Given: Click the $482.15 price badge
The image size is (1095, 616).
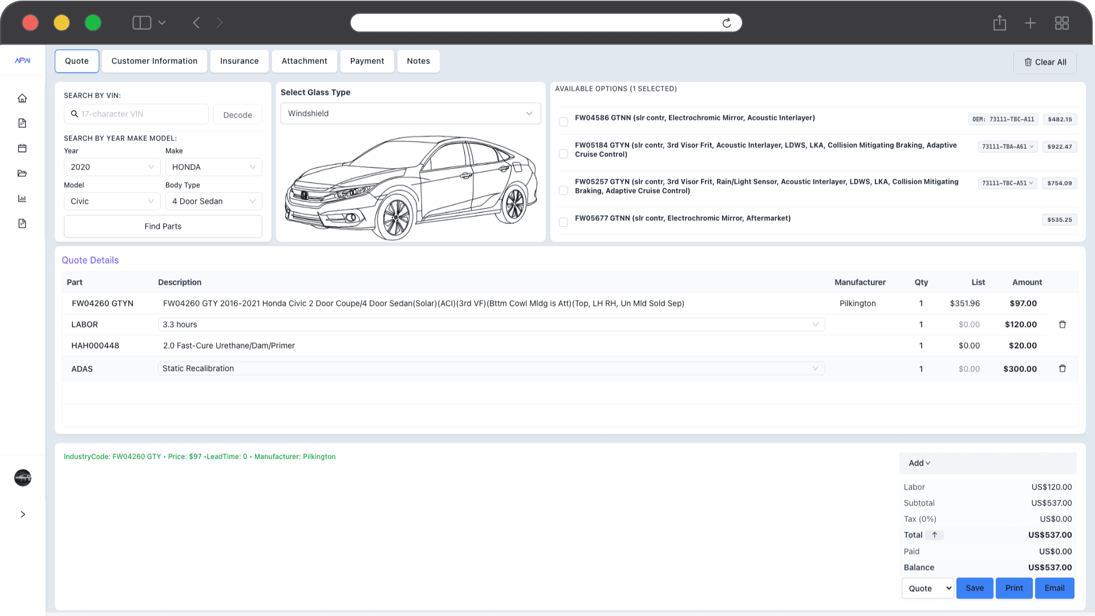Looking at the screenshot, I should point(1060,119).
